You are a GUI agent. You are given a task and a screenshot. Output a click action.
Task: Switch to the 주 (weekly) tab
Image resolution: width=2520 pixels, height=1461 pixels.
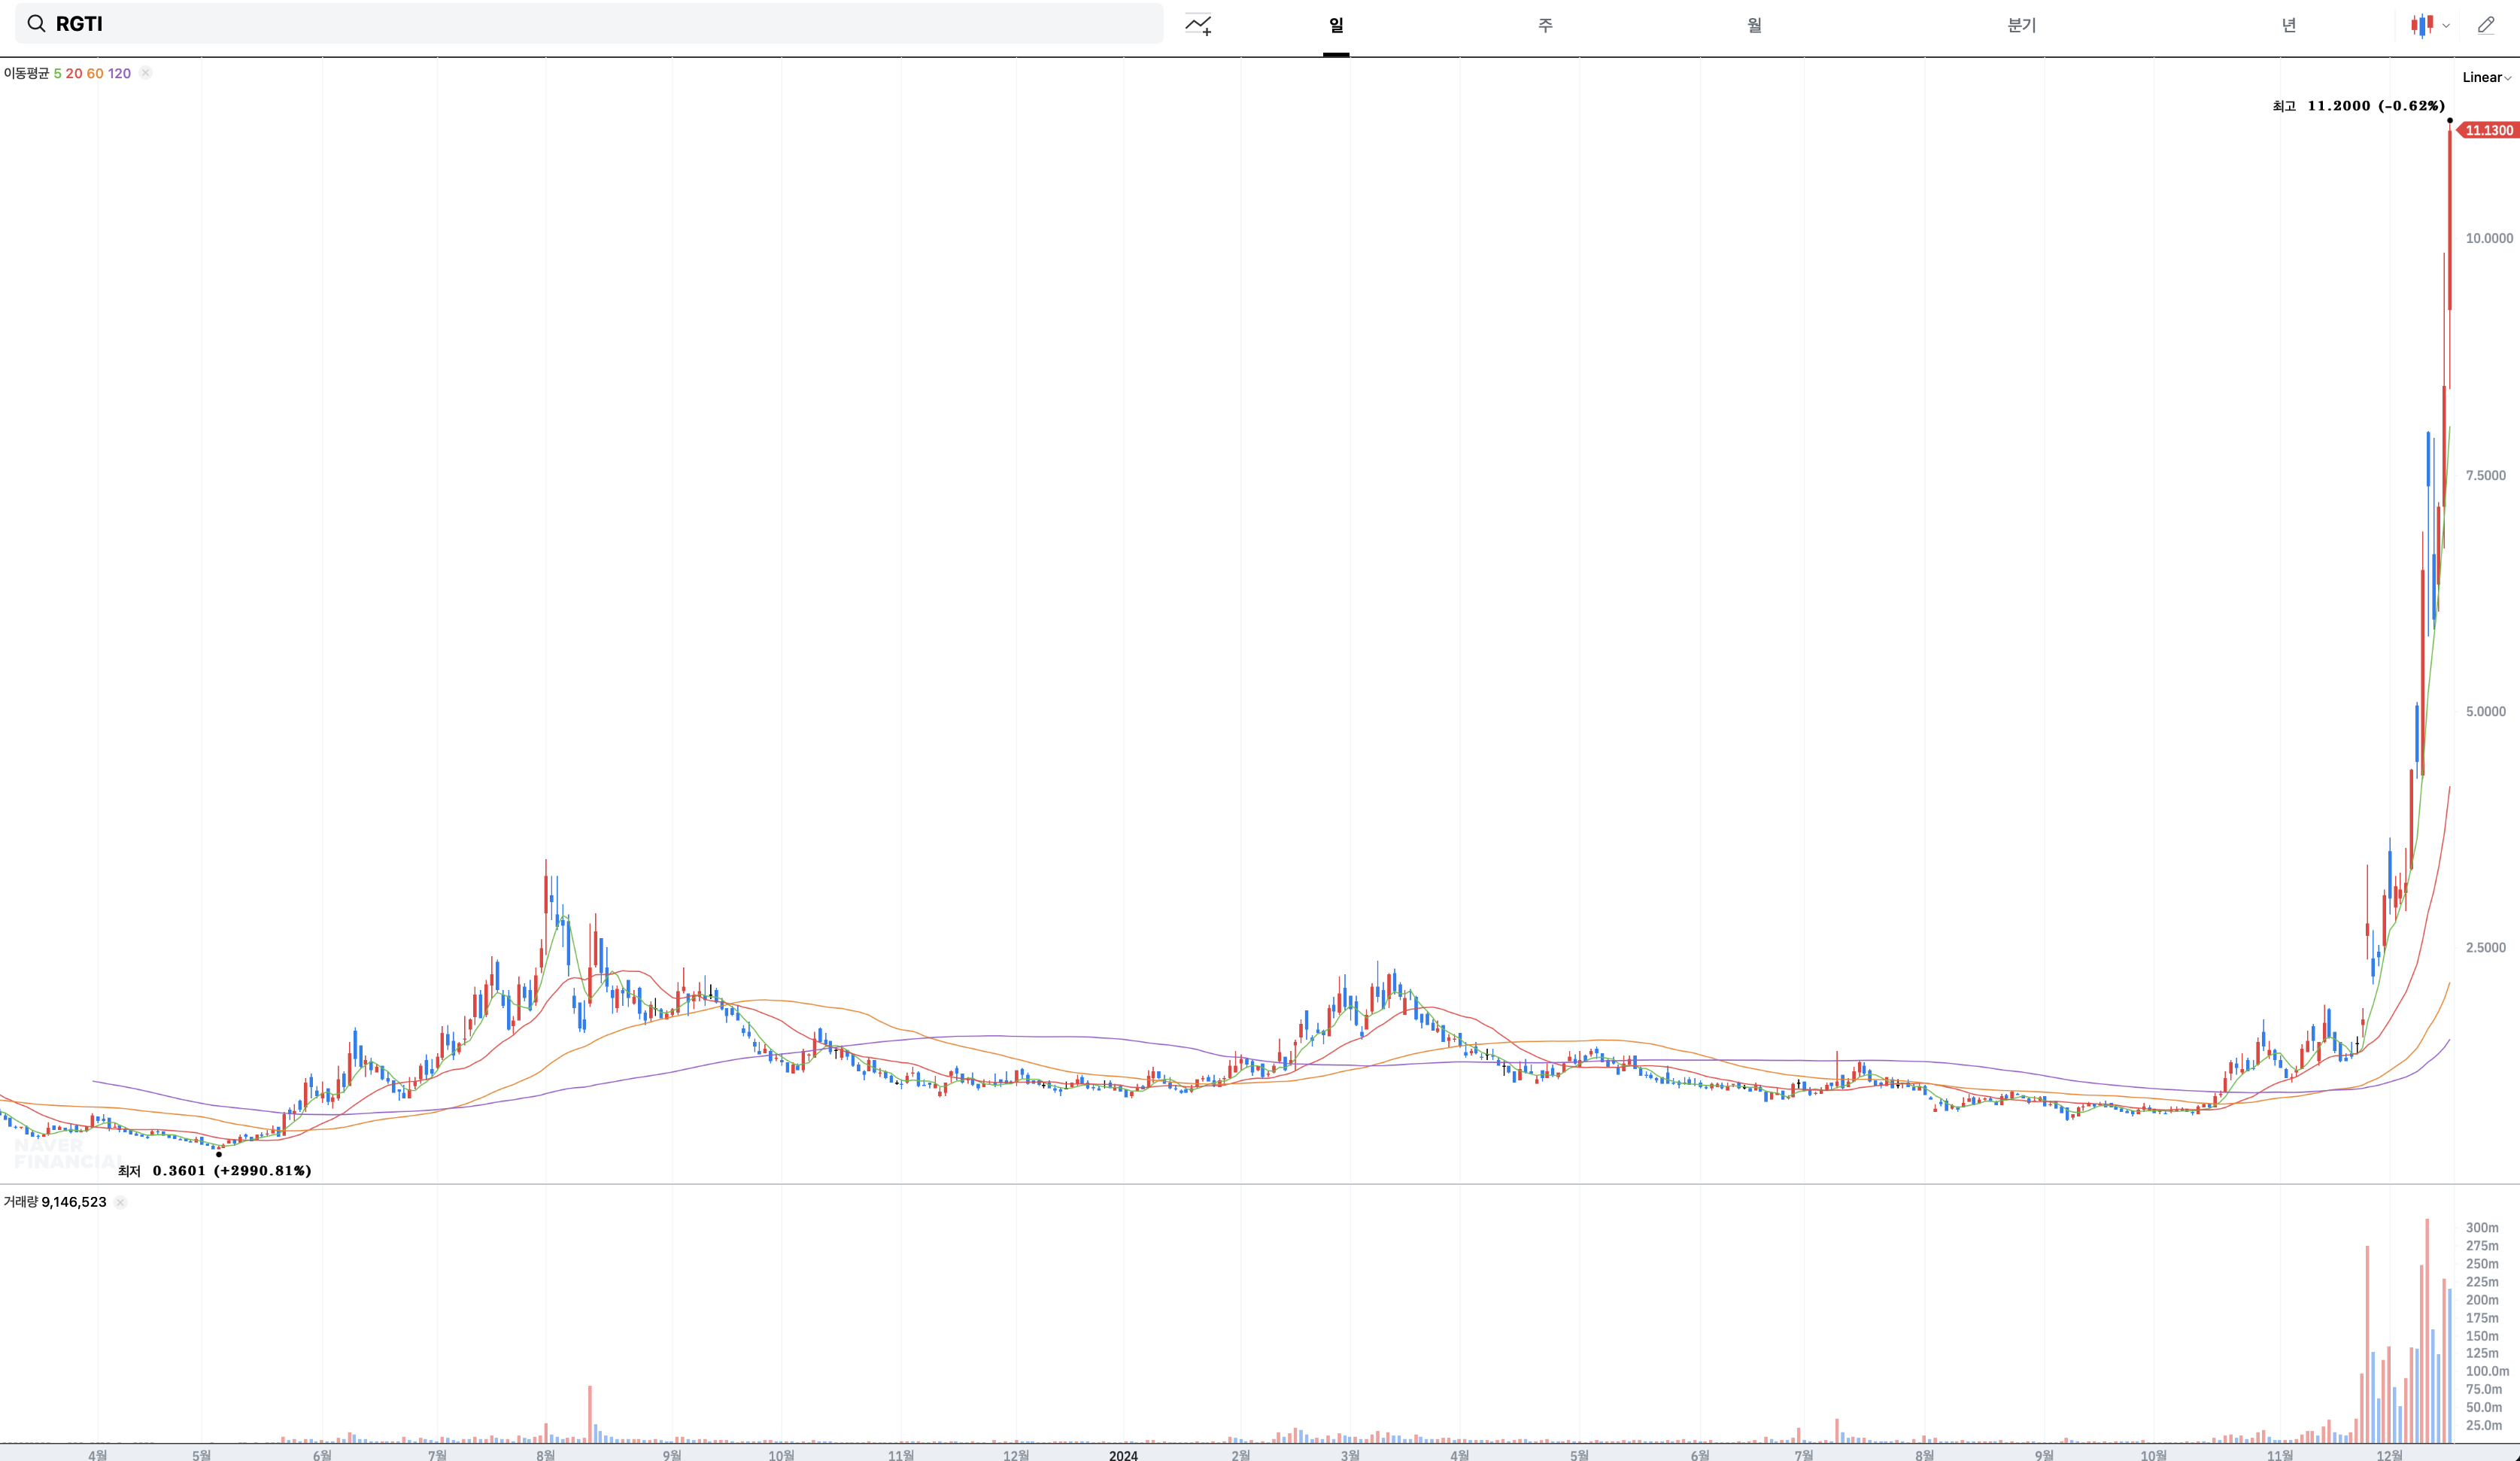pos(1545,25)
